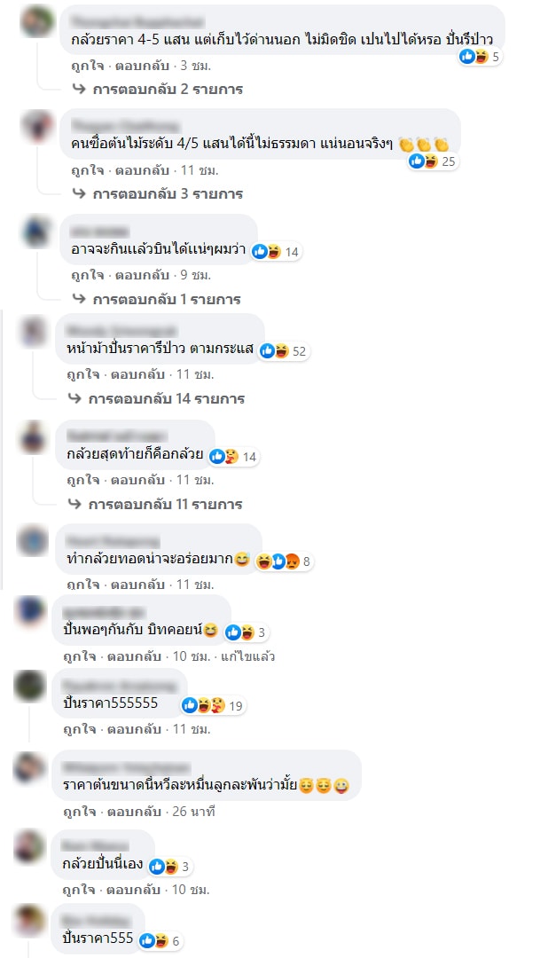548x958 pixels.
Task: Like the 26 นาที comment
Action: coord(80,812)
